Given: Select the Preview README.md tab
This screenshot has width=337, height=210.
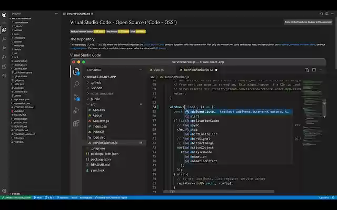Looking at the screenshot, I should (78, 14).
